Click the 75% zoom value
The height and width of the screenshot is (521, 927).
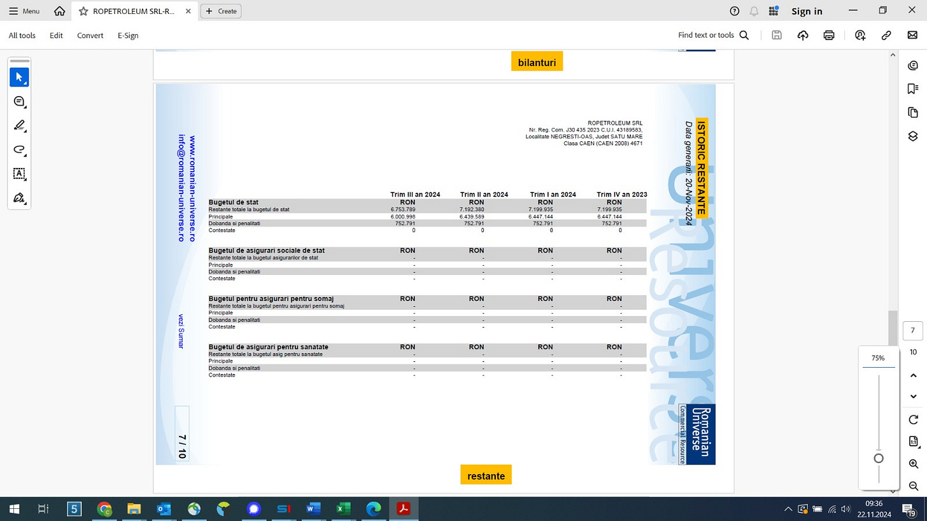878,358
